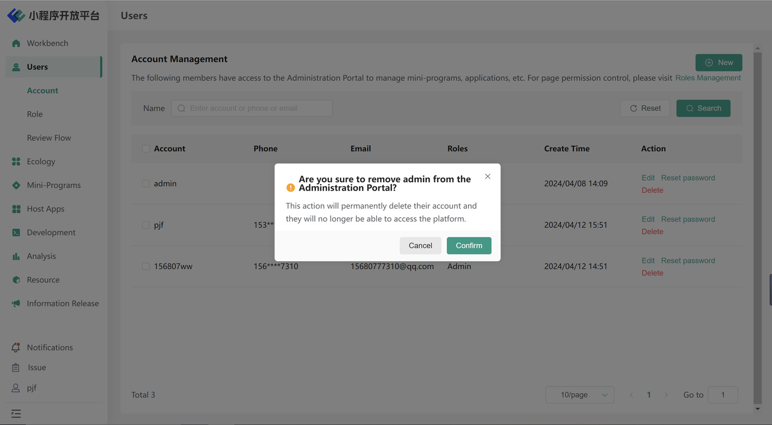Go to the next page arrow

666,395
